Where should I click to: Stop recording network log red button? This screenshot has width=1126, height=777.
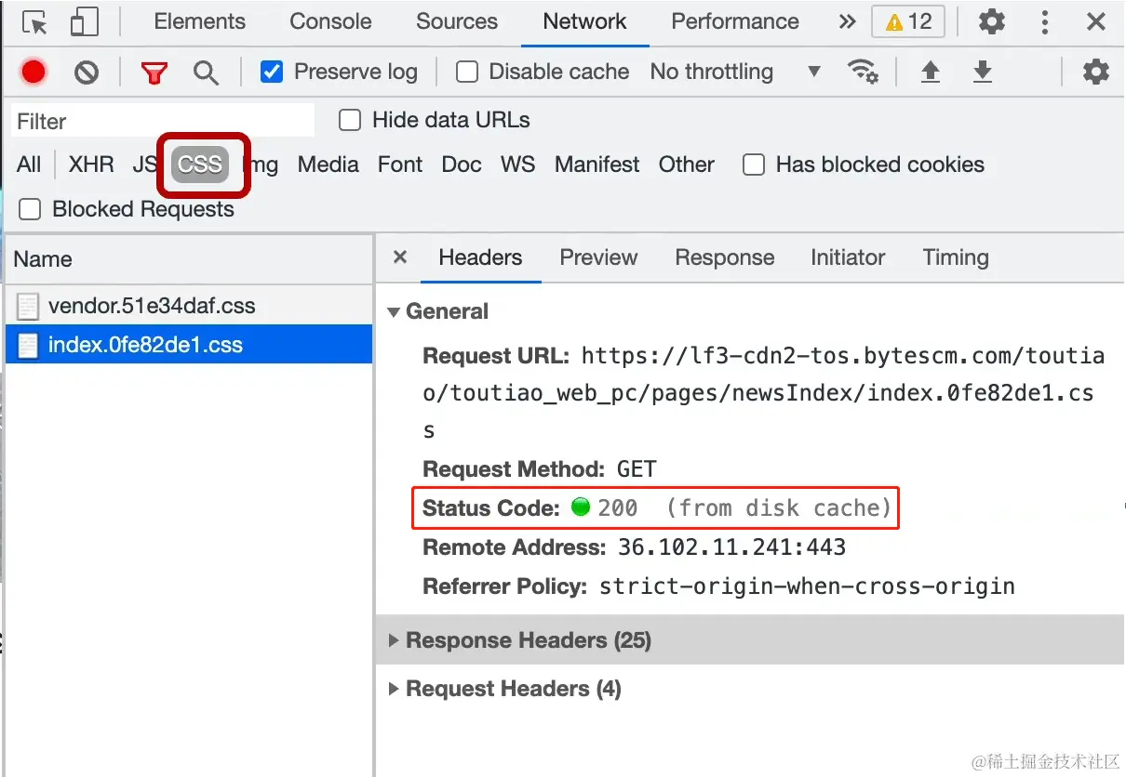coord(34,72)
